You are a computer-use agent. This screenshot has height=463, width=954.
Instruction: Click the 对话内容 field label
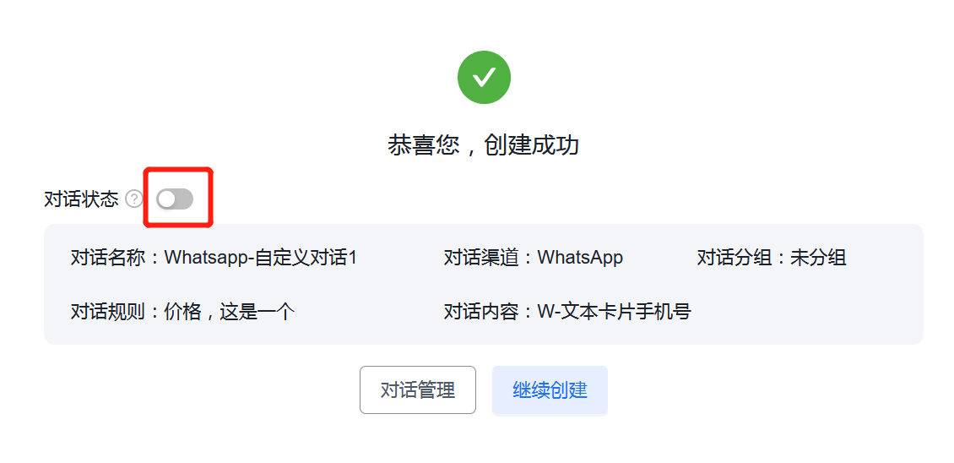[x=481, y=312]
